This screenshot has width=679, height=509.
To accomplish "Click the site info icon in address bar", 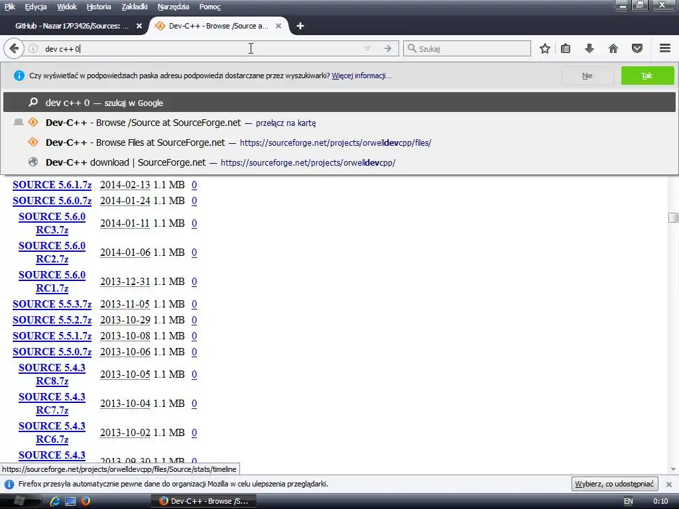I will pyautogui.click(x=33, y=48).
